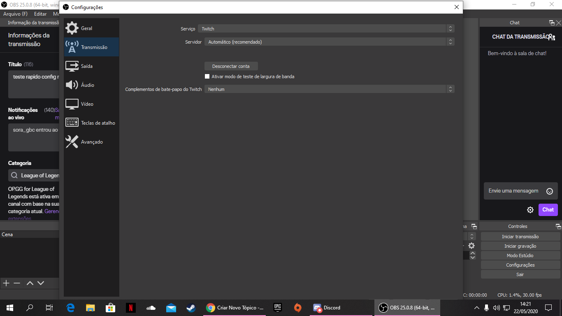Open the Áudio settings section
This screenshot has width=562, height=316.
91,85
